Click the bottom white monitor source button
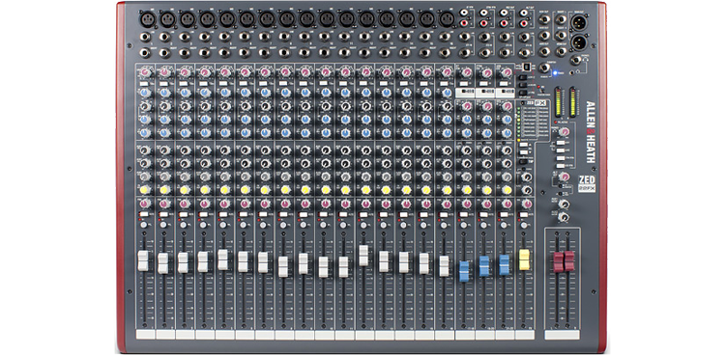Image resolution: width=725 pixels, height=355 pixels. (560, 165)
